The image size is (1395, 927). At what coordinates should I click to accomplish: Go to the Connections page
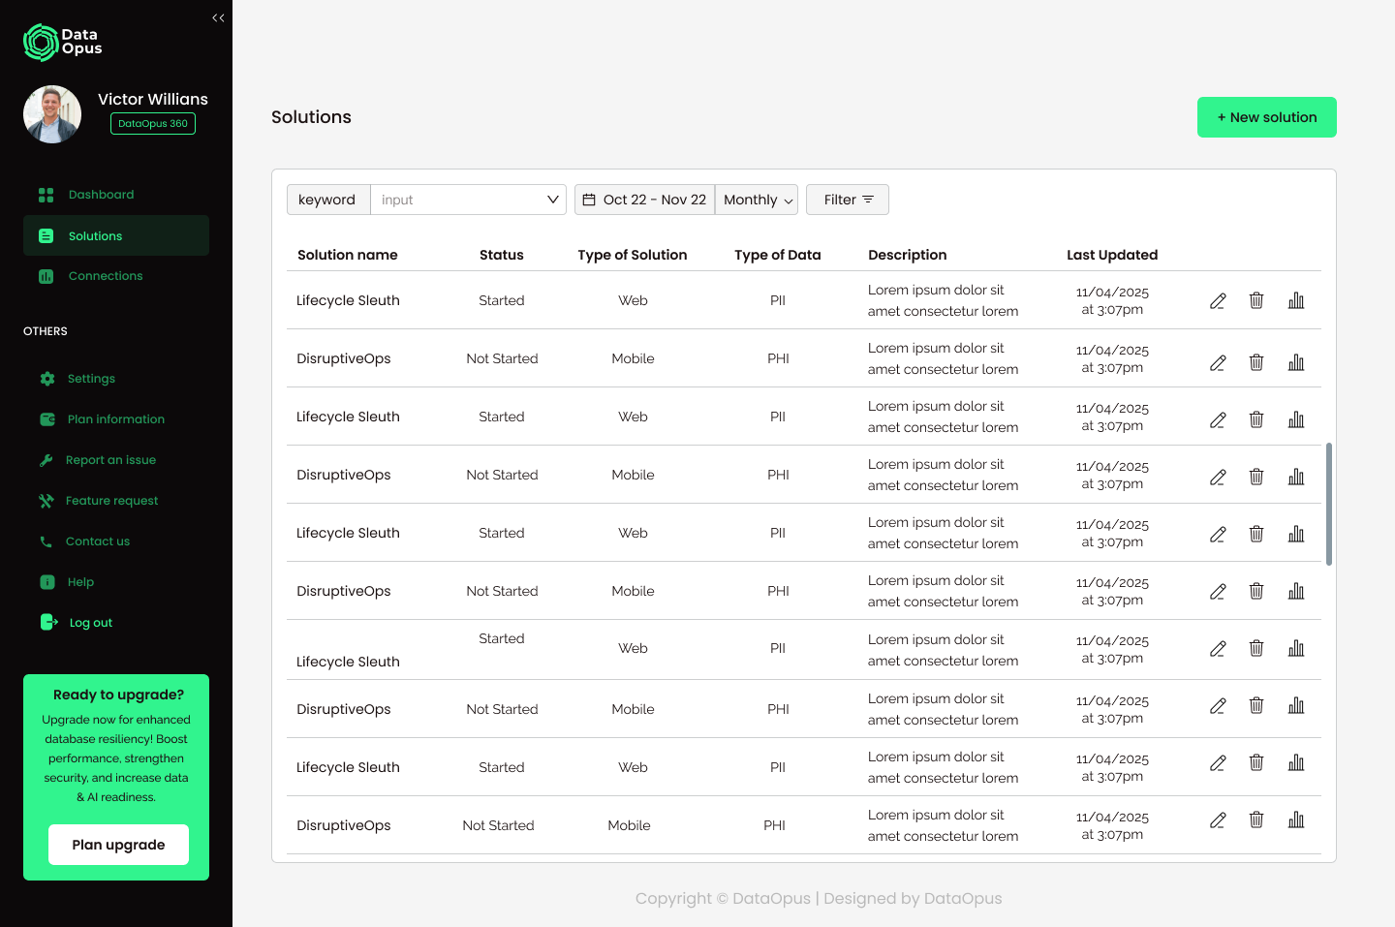point(116,276)
